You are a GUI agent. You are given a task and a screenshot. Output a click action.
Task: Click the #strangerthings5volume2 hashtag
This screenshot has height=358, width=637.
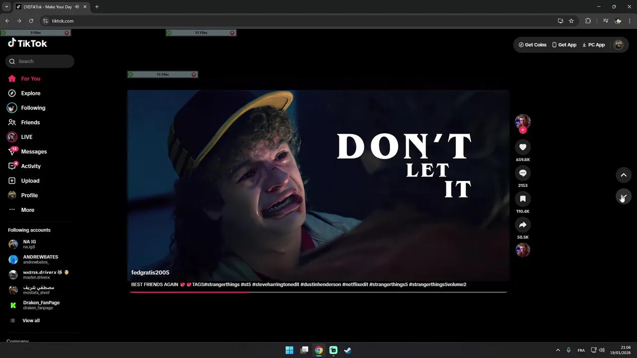[437, 284]
